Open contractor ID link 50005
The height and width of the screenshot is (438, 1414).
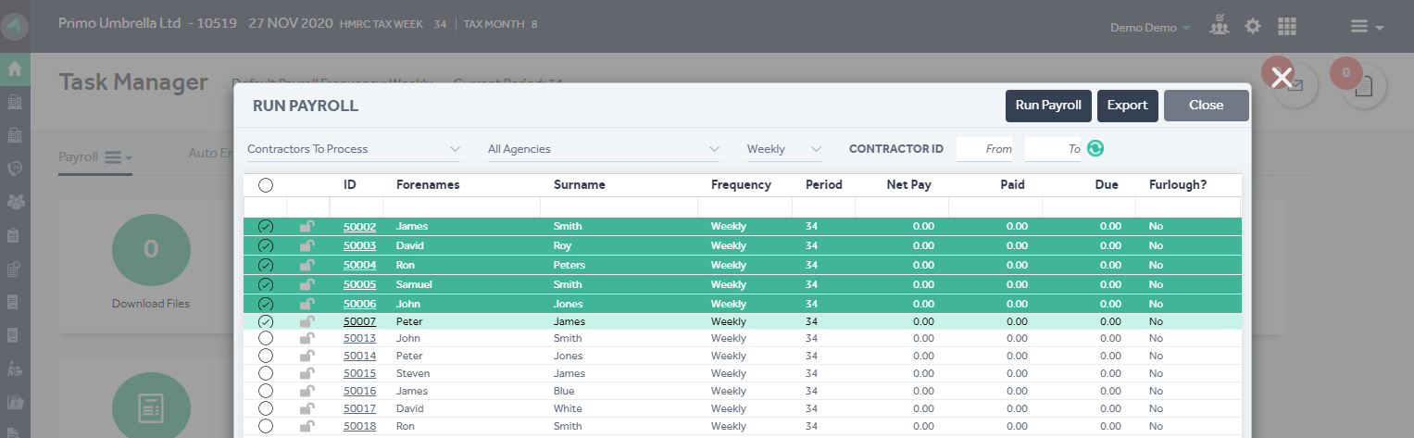click(x=359, y=285)
